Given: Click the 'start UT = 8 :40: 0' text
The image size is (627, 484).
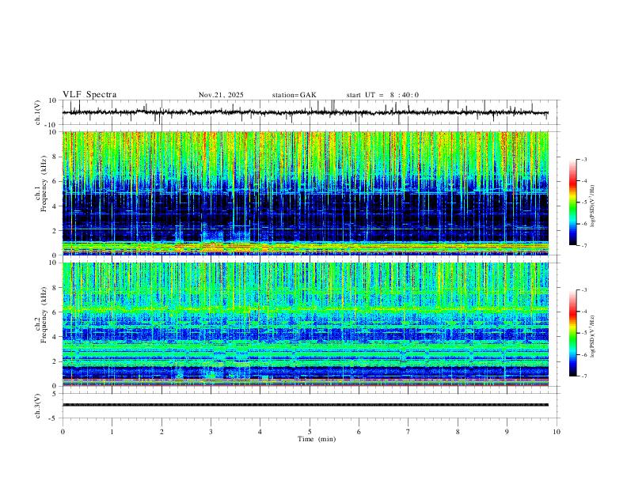Looking at the screenshot, I should pyautogui.click(x=382, y=95).
